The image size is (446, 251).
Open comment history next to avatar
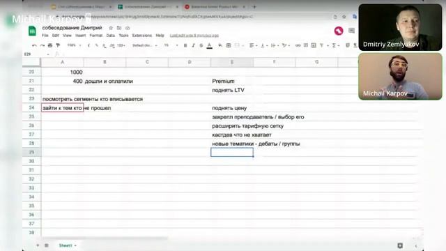click(x=351, y=31)
